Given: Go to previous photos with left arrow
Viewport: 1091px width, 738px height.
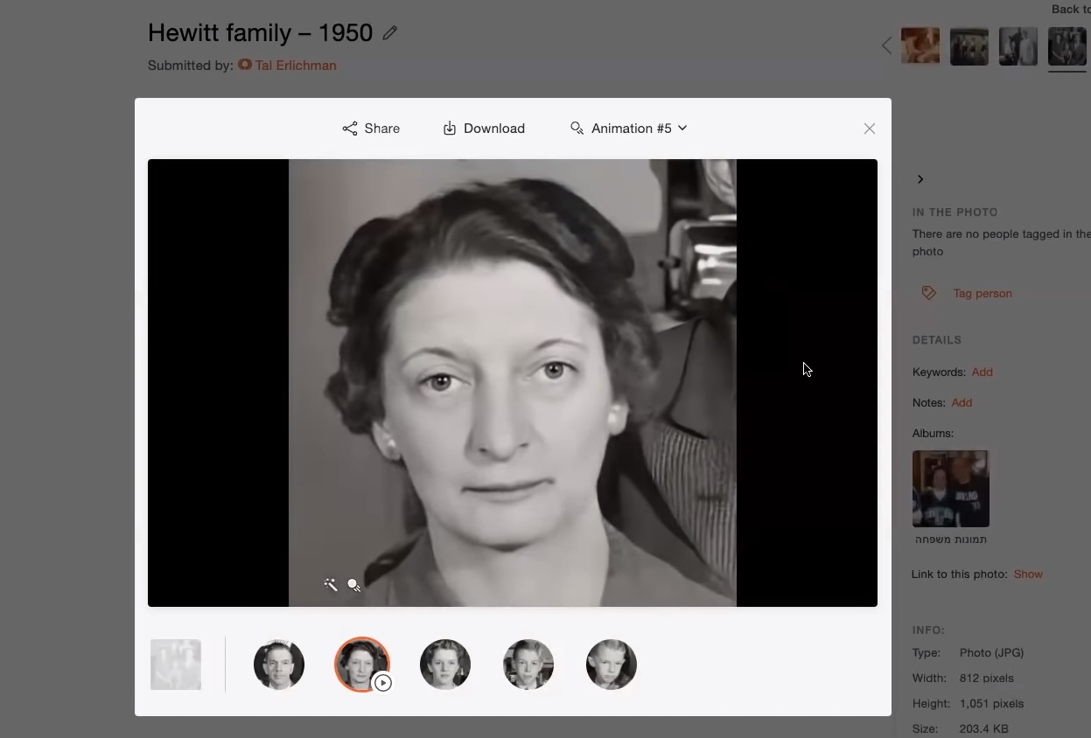Looking at the screenshot, I should 886,46.
